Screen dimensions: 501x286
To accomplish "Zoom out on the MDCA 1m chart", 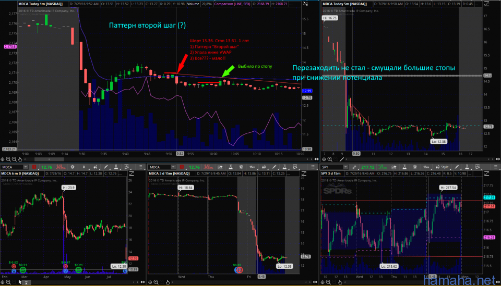I will pos(14,159).
